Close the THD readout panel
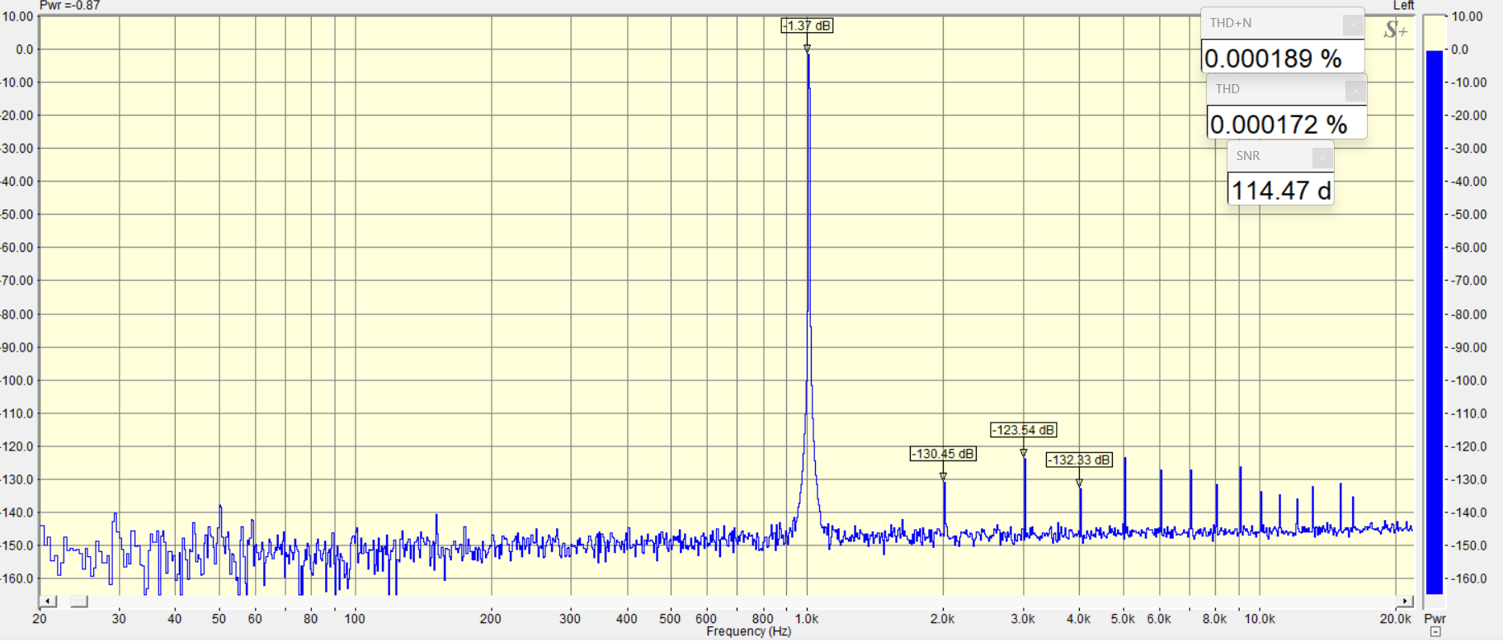 pyautogui.click(x=1355, y=90)
